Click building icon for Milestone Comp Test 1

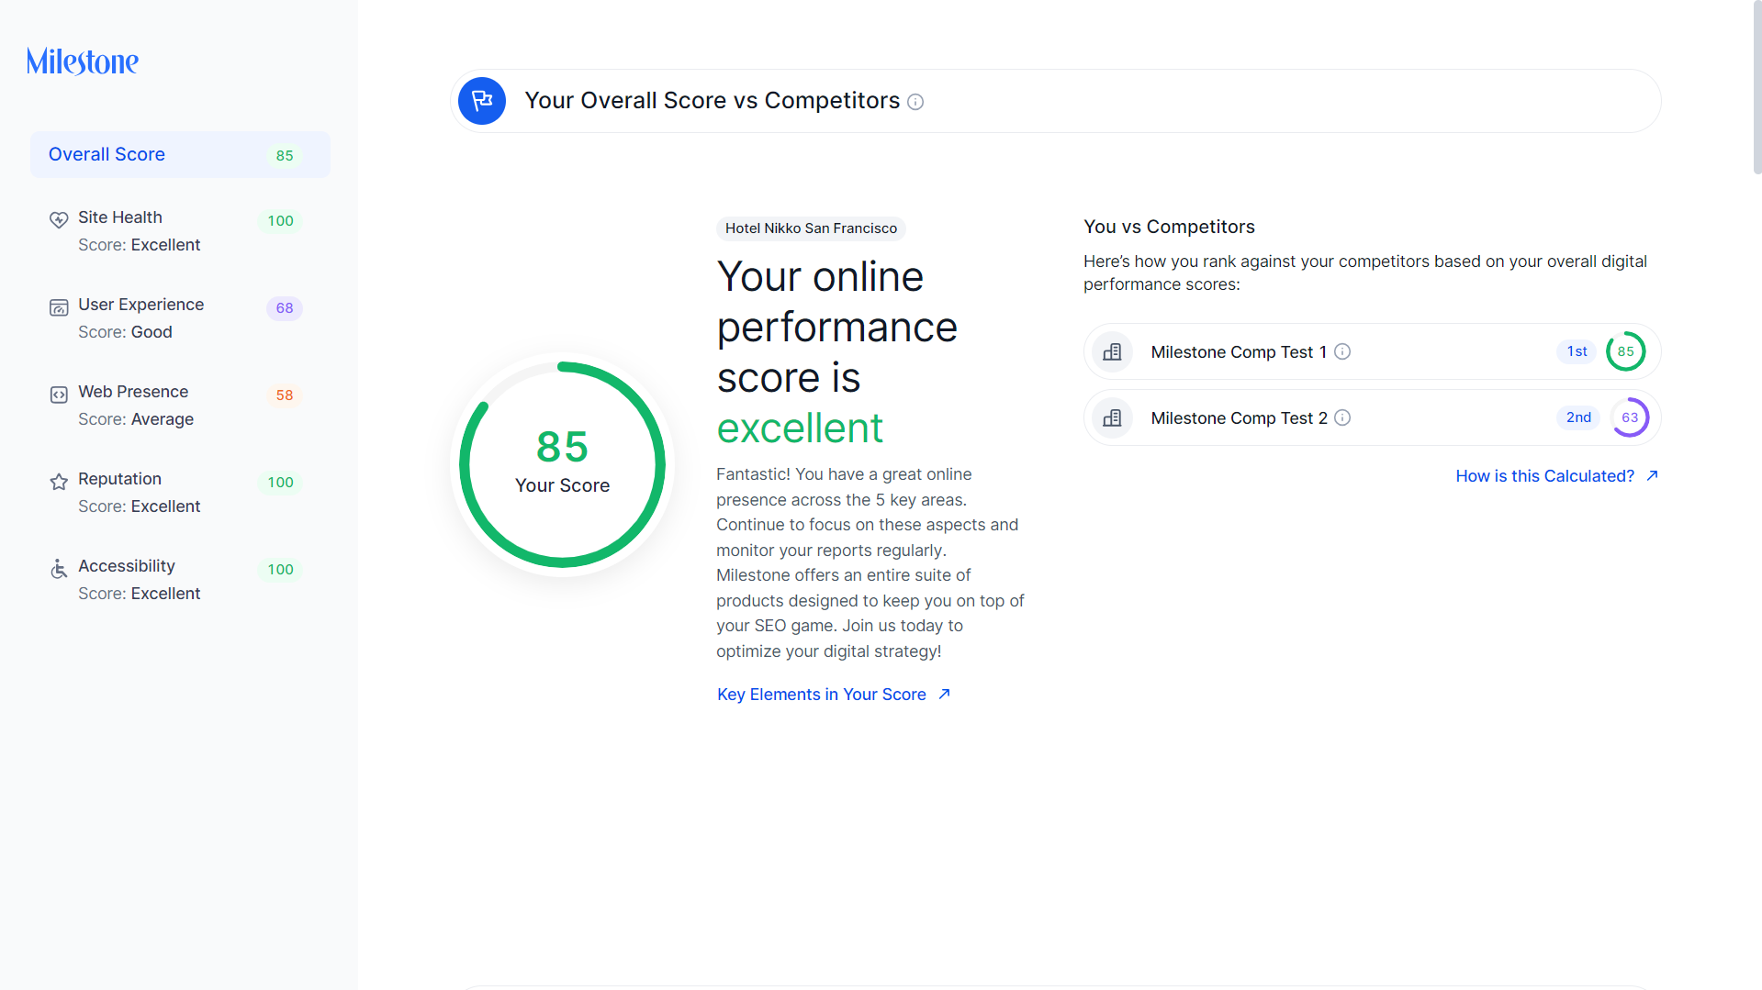(1112, 351)
